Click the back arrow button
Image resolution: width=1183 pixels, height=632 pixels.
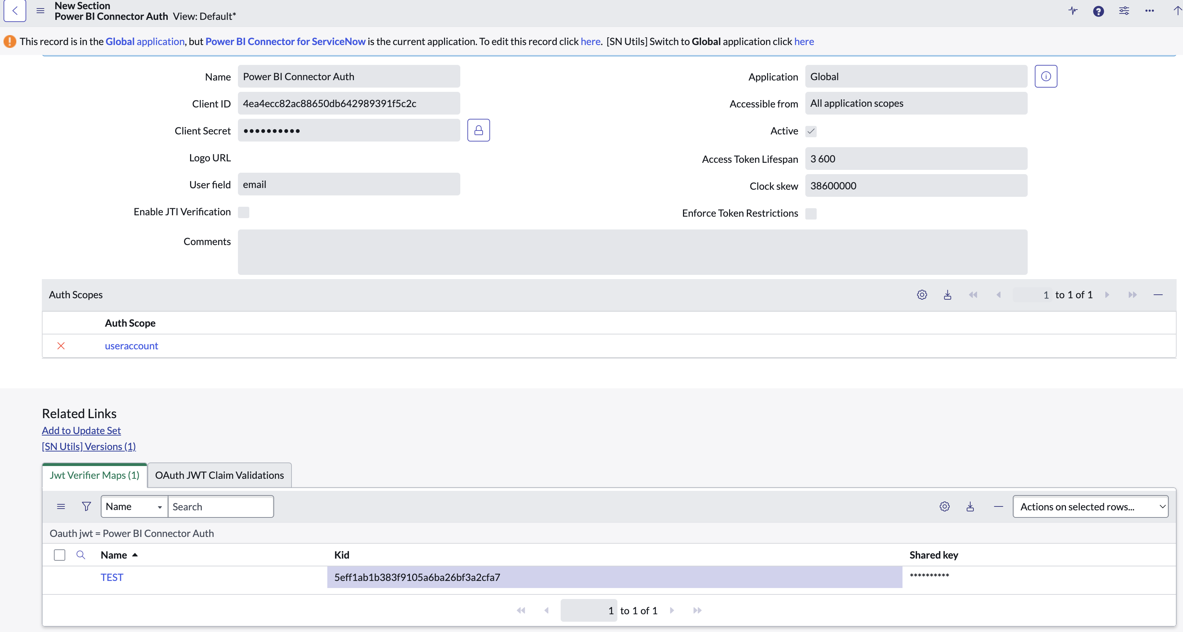coord(15,11)
